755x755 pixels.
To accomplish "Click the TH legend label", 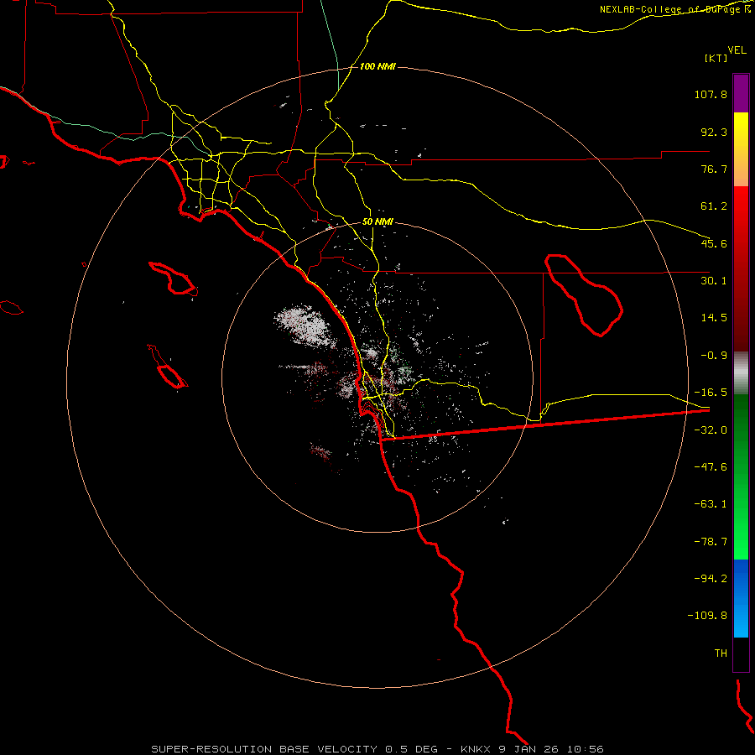I will pos(721,653).
